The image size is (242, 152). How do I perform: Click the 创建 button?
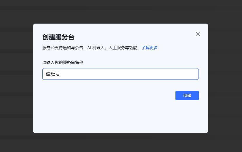coord(187,96)
